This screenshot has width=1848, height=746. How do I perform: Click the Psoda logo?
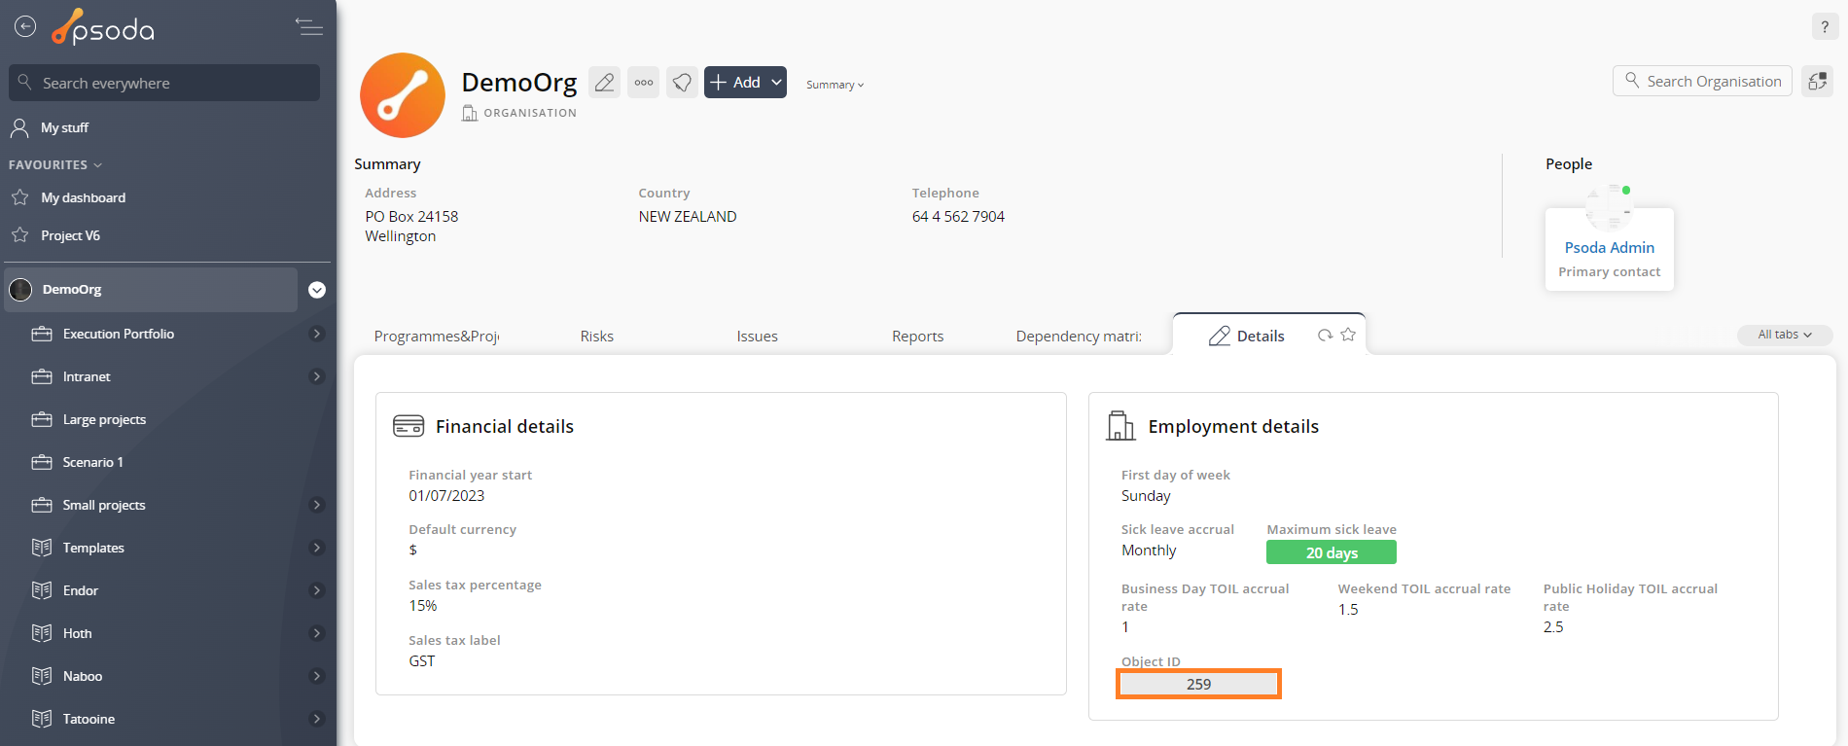tap(103, 27)
